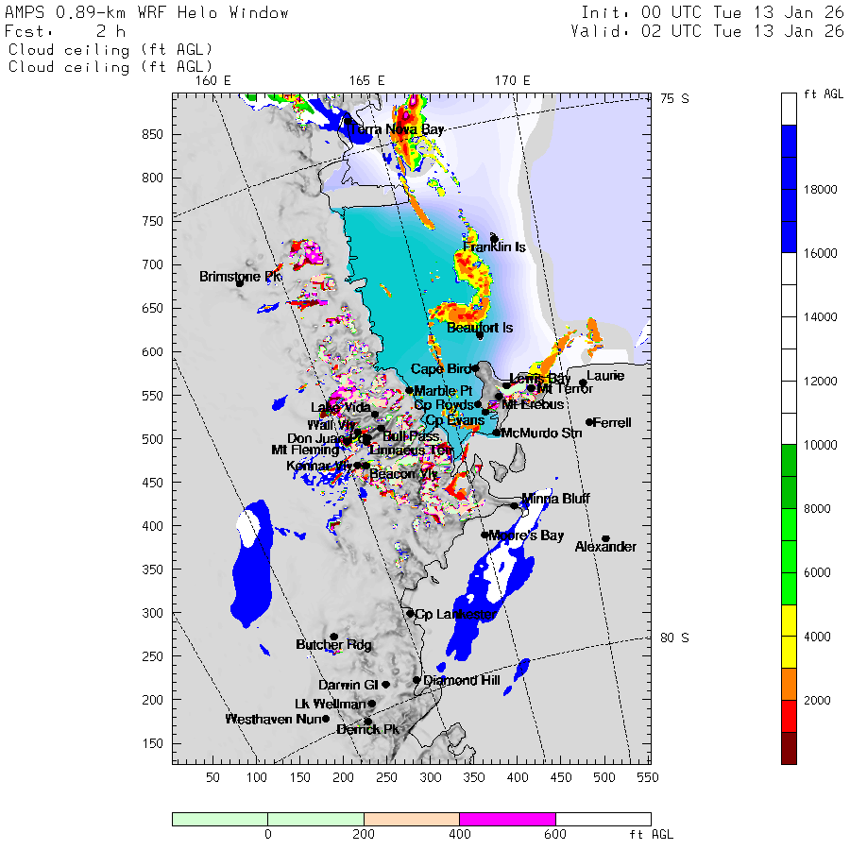
Task: Click the 'Fcst: 2 h' forecast hour text
Action: [65, 31]
